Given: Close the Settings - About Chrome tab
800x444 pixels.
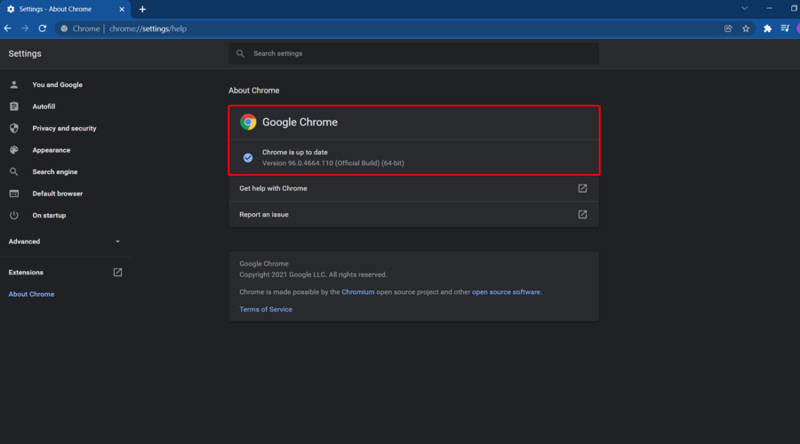Looking at the screenshot, I should [122, 9].
